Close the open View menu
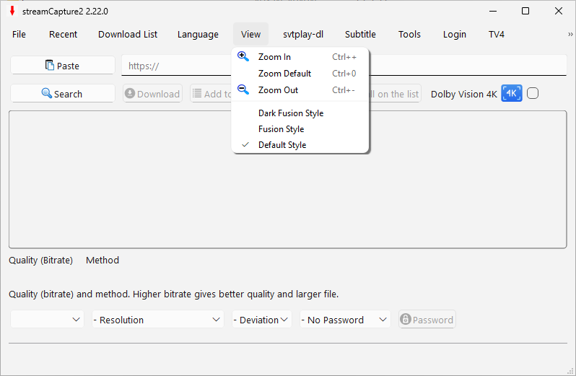The image size is (576, 376). [251, 34]
